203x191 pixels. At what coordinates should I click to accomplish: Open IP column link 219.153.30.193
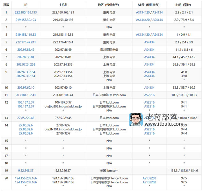click(26, 20)
